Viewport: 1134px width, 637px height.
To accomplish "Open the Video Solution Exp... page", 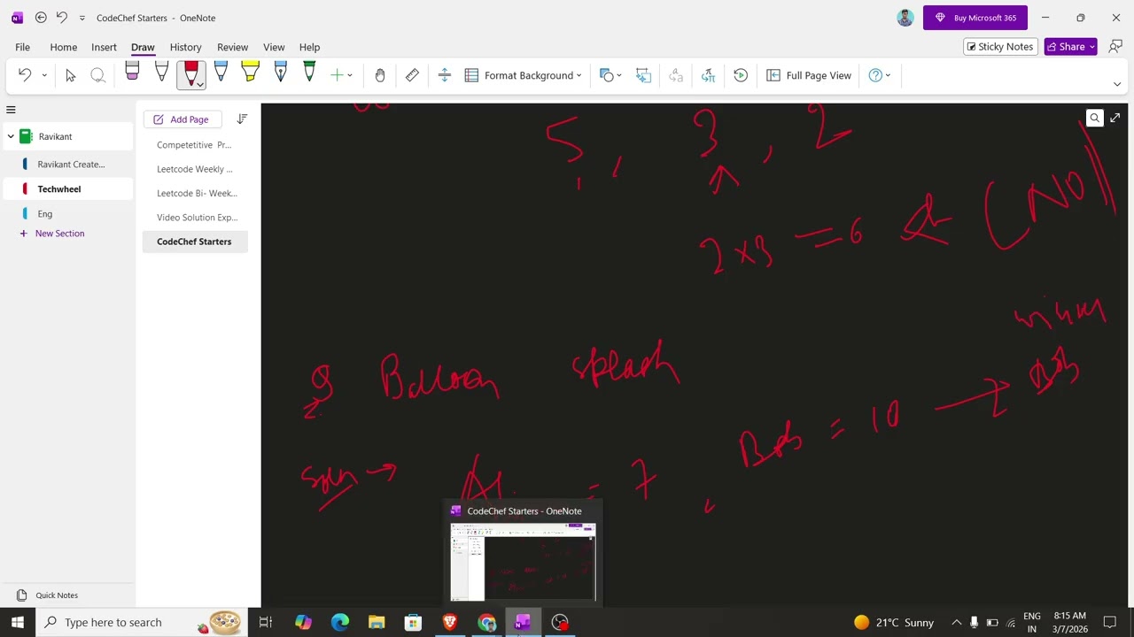I will [x=197, y=218].
